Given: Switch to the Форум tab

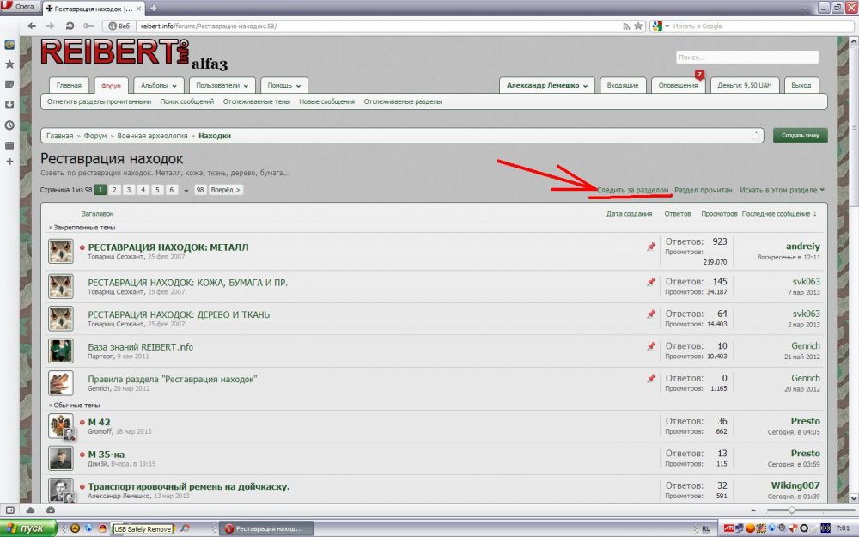Looking at the screenshot, I should click(x=112, y=86).
